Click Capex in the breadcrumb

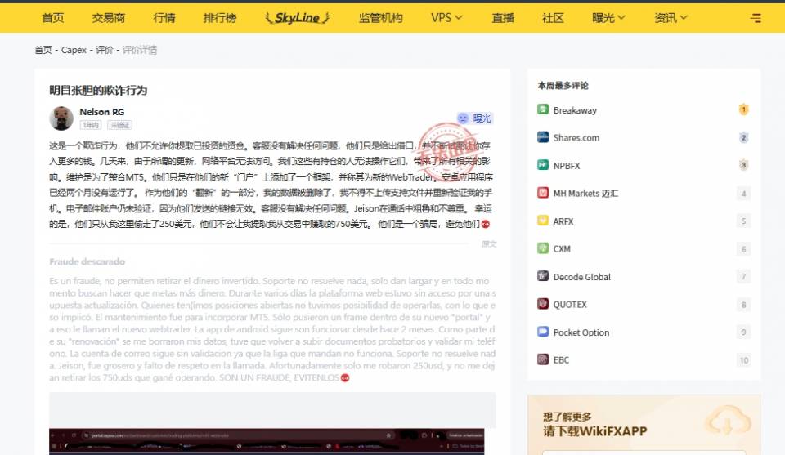tap(74, 50)
